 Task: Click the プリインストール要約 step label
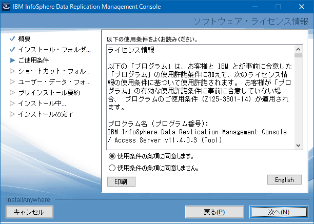[49, 93]
